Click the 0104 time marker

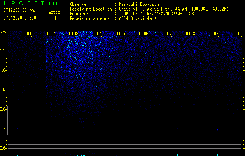click(97, 34)
